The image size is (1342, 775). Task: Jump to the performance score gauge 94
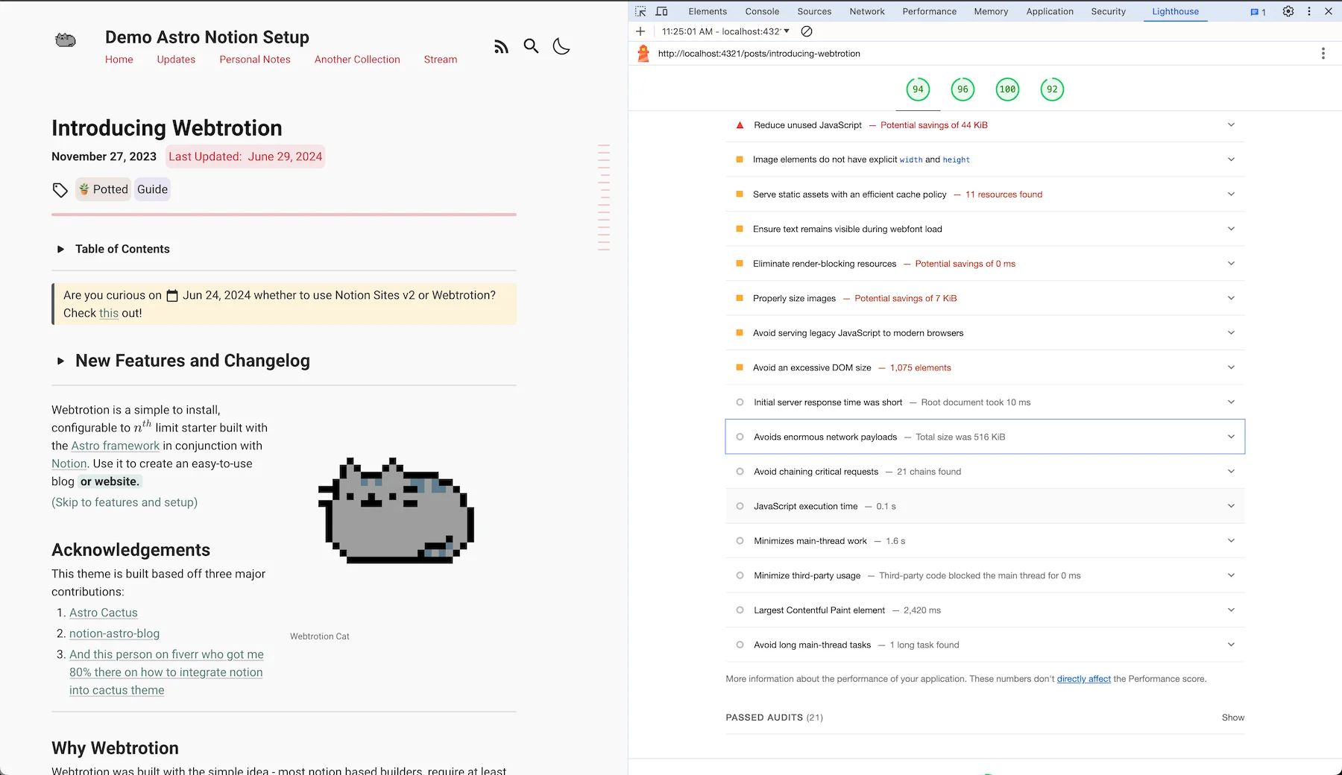pos(918,89)
